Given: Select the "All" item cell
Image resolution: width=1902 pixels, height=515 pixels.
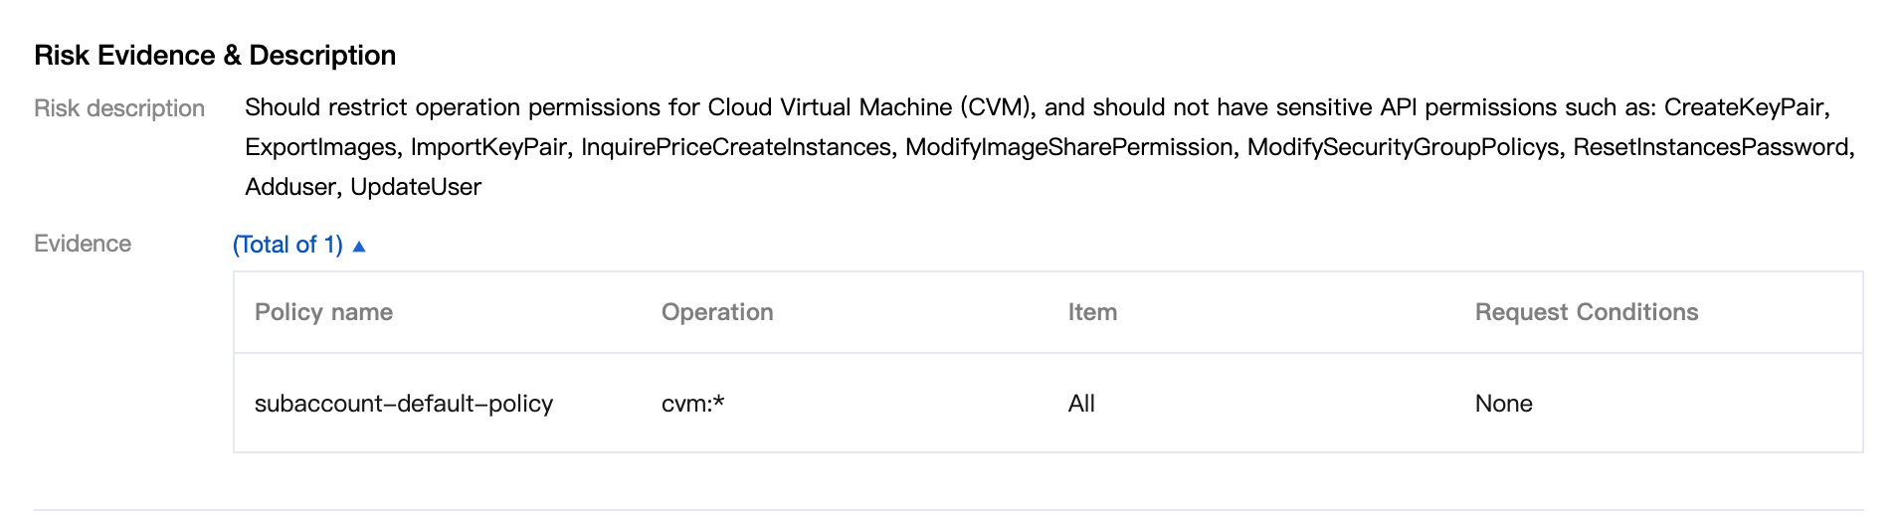Looking at the screenshot, I should 1081,404.
